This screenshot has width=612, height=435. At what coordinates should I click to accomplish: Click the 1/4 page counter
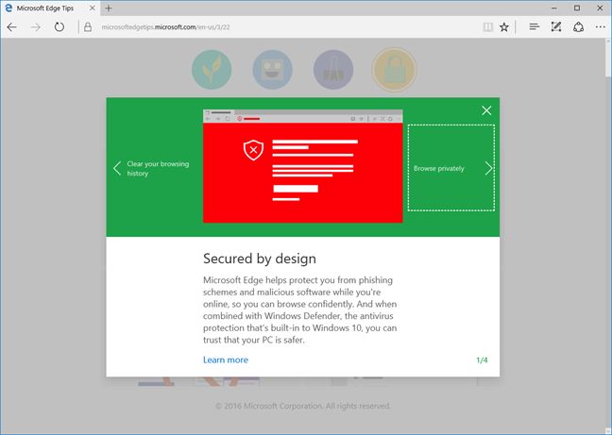482,360
